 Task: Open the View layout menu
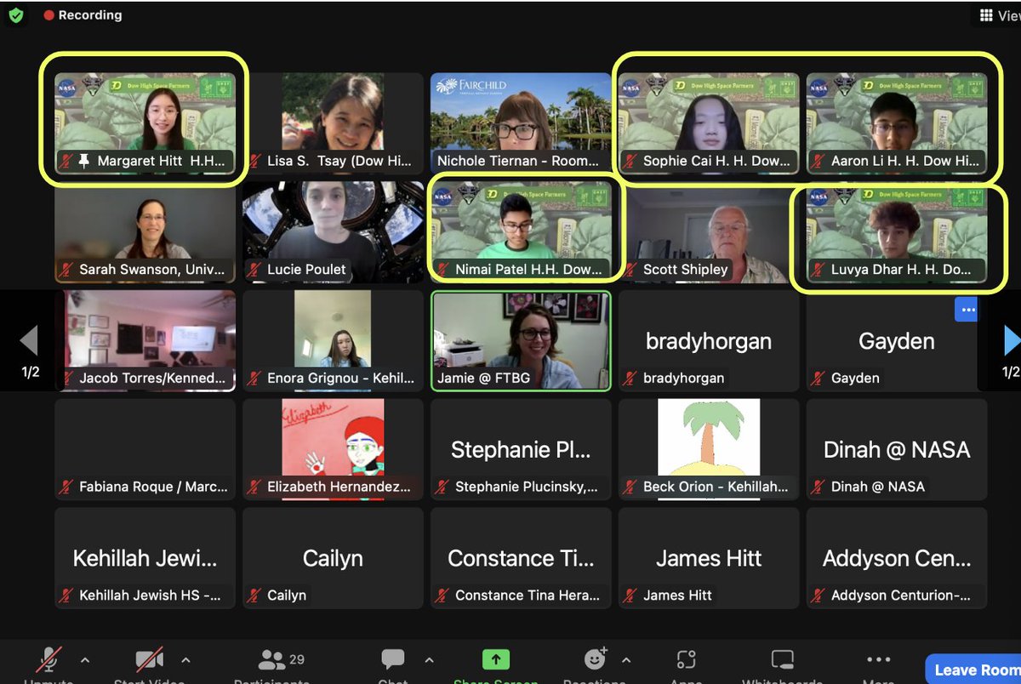pyautogui.click(x=999, y=15)
